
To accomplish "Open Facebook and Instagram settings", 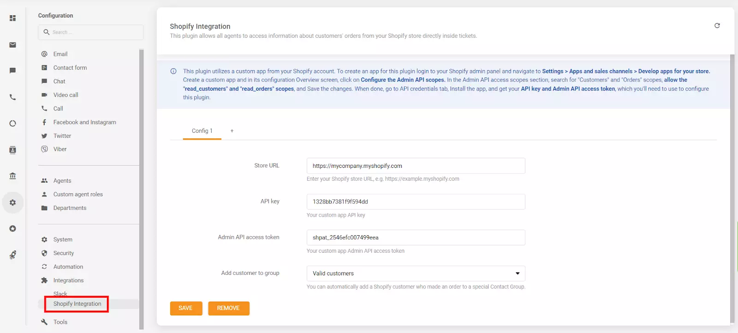I will pyautogui.click(x=84, y=122).
